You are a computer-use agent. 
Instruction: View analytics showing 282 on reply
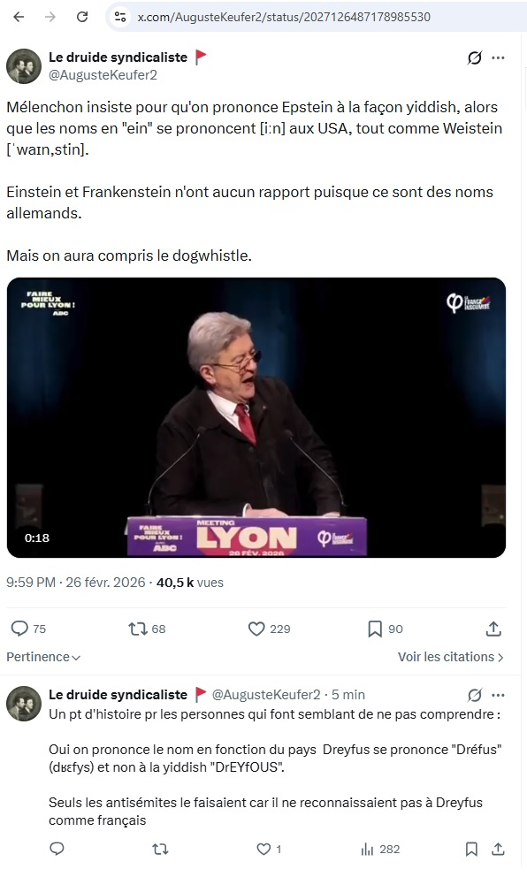380,849
